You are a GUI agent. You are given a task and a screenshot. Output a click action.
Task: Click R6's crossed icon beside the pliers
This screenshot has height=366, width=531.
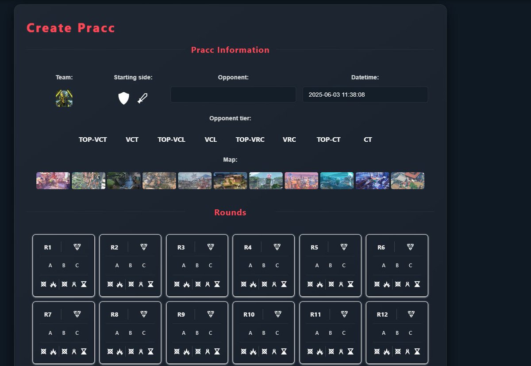[x=398, y=284]
